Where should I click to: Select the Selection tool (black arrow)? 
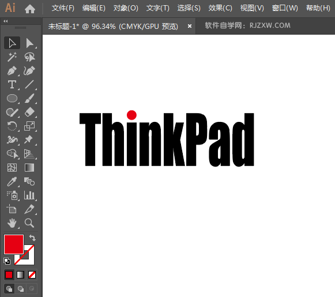[12, 43]
